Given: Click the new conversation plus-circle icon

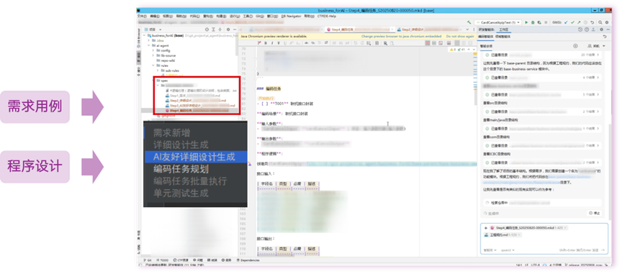Looking at the screenshot, I should point(575,46).
